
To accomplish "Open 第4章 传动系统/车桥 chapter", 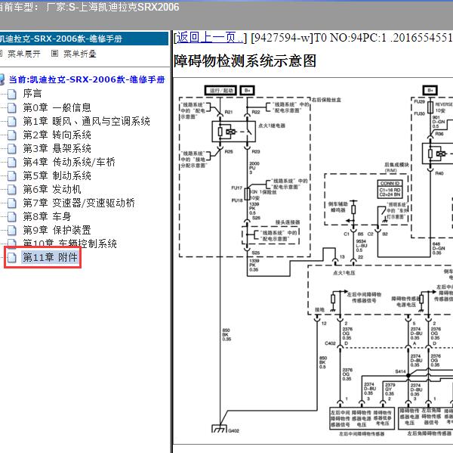I will pos(69,162).
